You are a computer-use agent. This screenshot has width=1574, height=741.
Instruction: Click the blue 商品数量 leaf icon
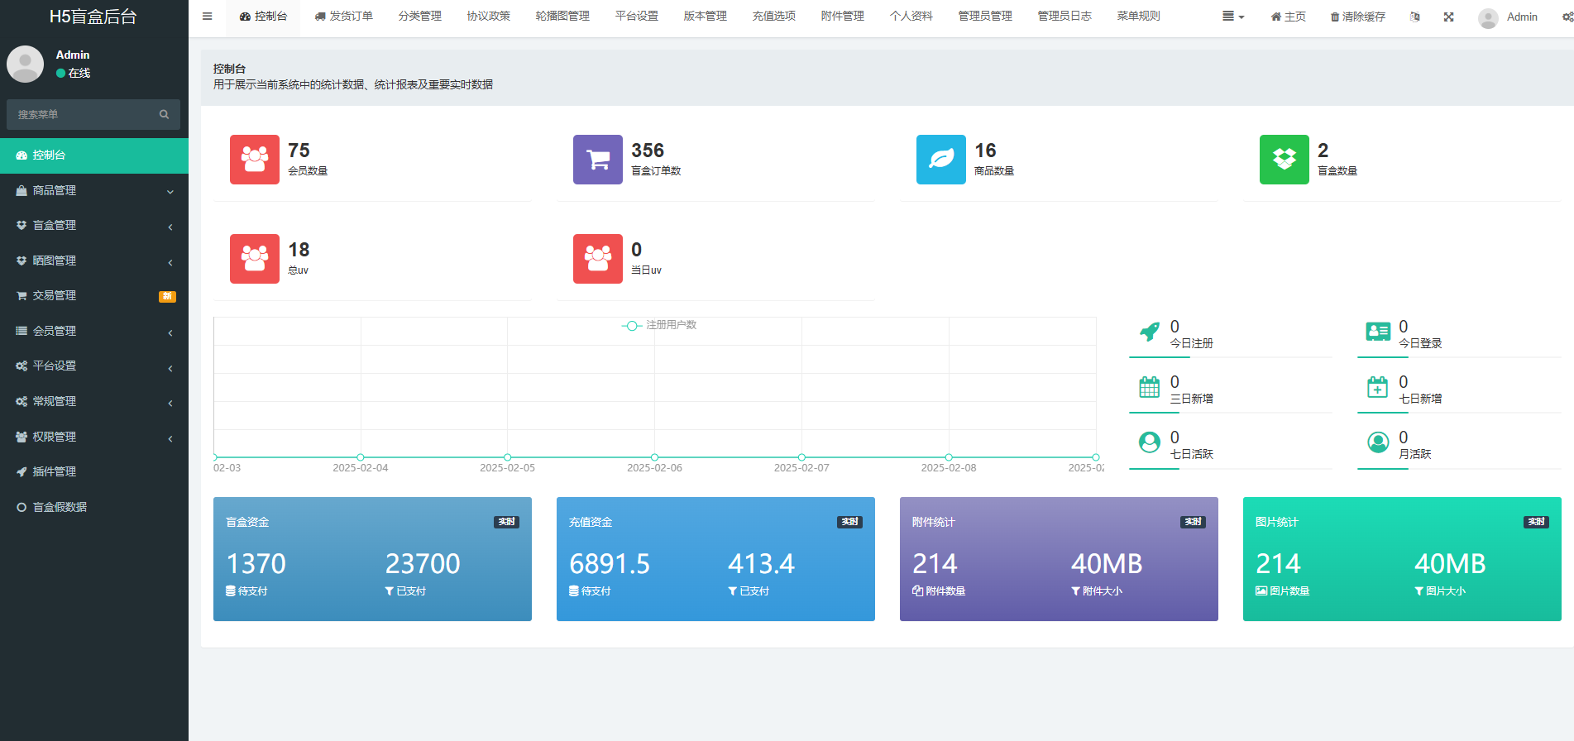pyautogui.click(x=940, y=160)
